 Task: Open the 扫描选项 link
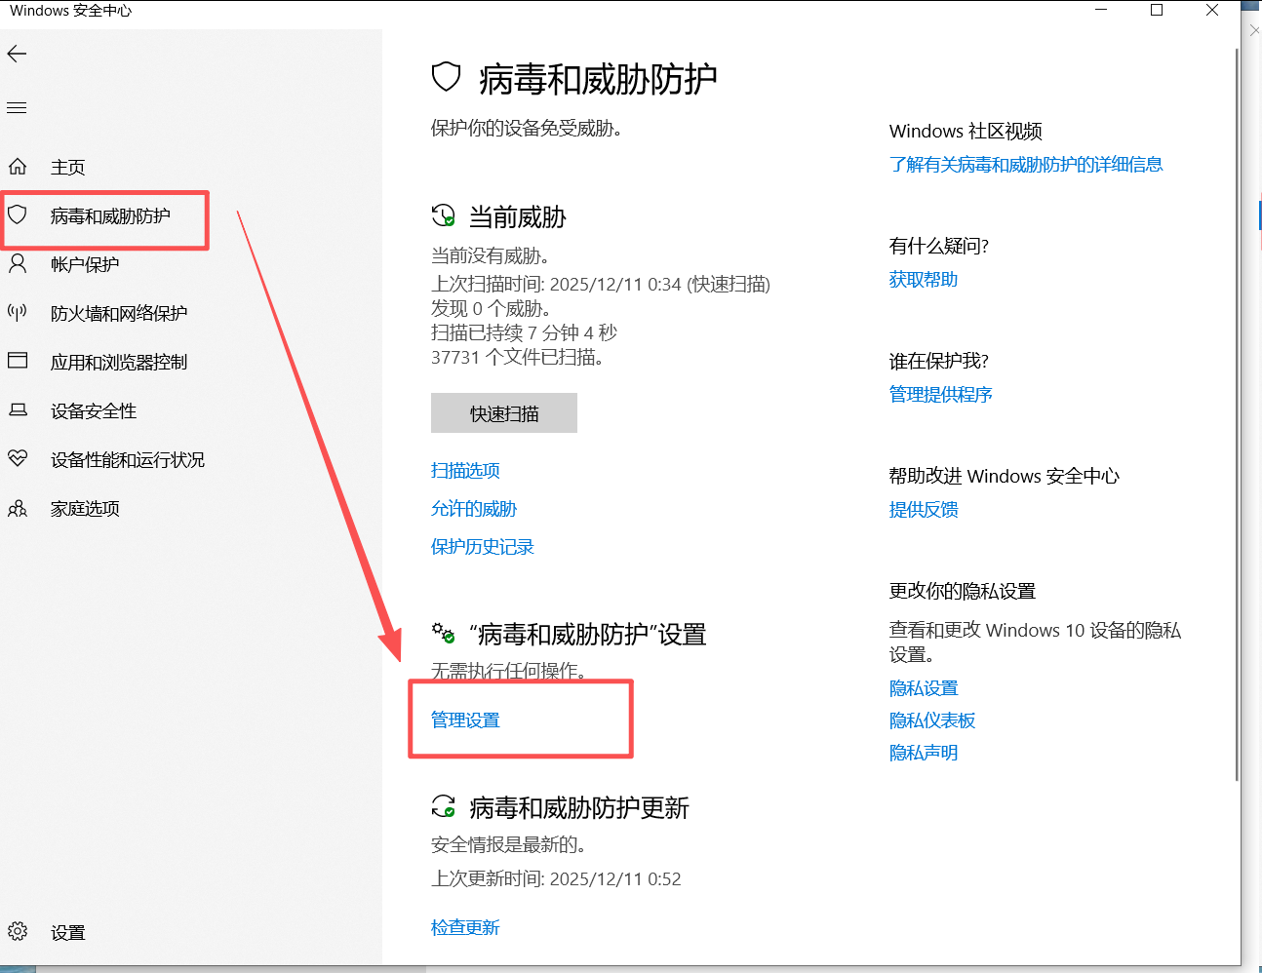pos(465,471)
